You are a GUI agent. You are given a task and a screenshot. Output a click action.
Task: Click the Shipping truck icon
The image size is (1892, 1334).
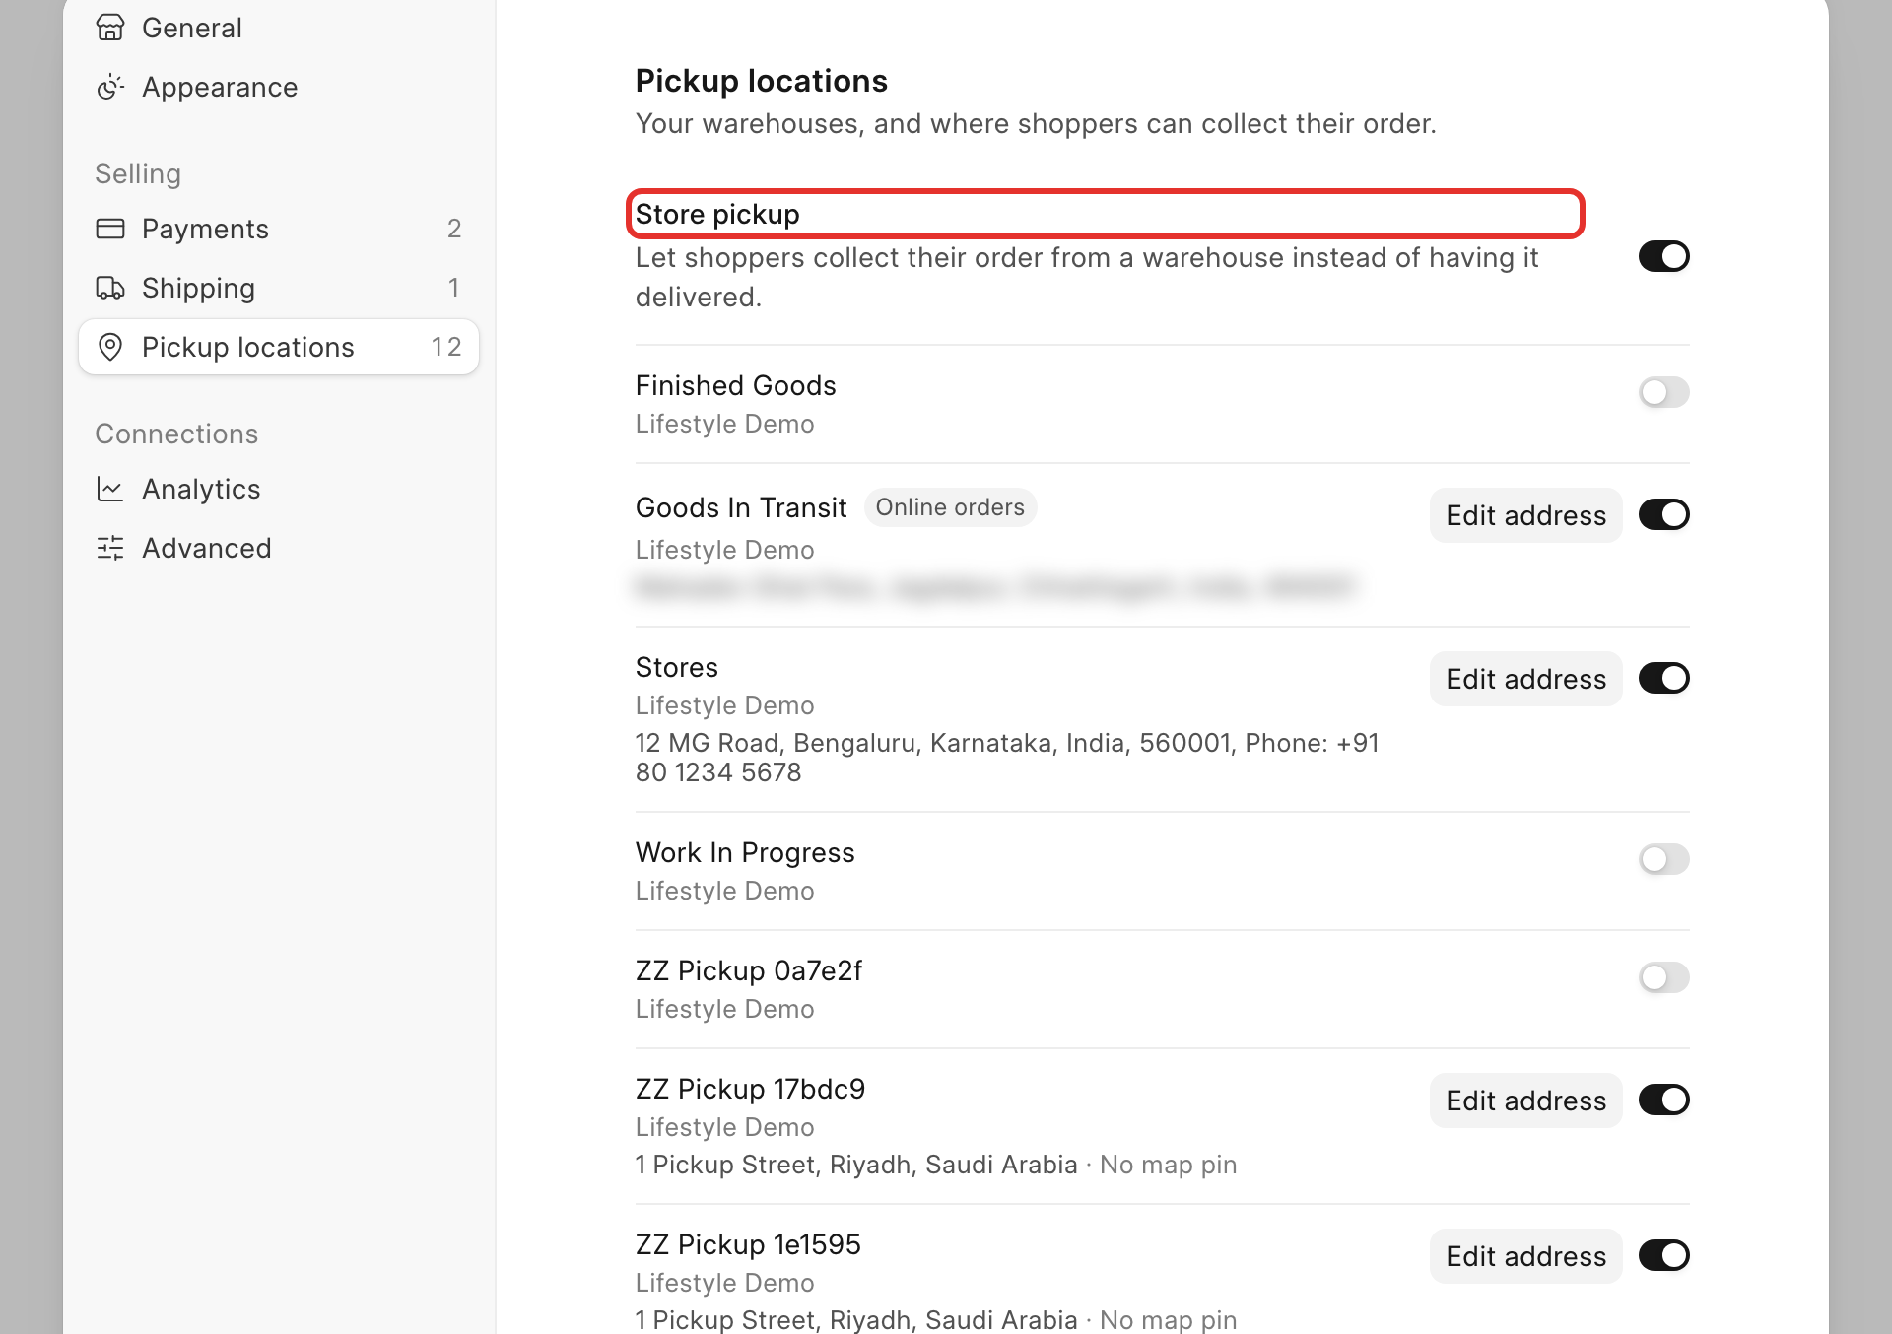110,288
